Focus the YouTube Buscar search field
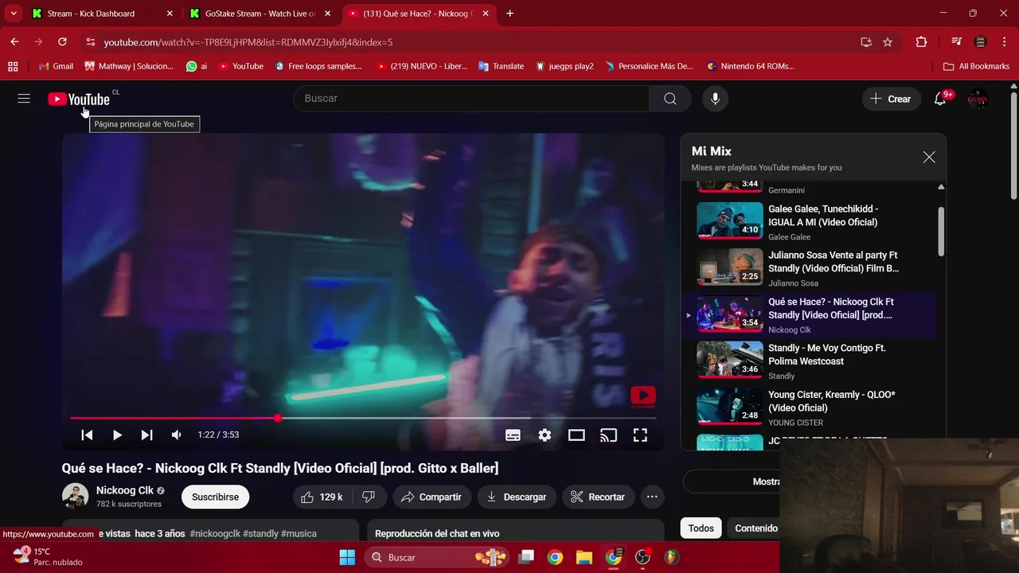This screenshot has height=573, width=1019. 471,99
